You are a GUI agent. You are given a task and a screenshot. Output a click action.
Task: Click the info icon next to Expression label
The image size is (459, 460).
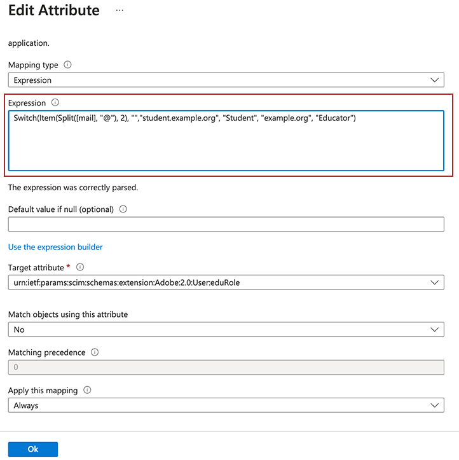point(55,102)
